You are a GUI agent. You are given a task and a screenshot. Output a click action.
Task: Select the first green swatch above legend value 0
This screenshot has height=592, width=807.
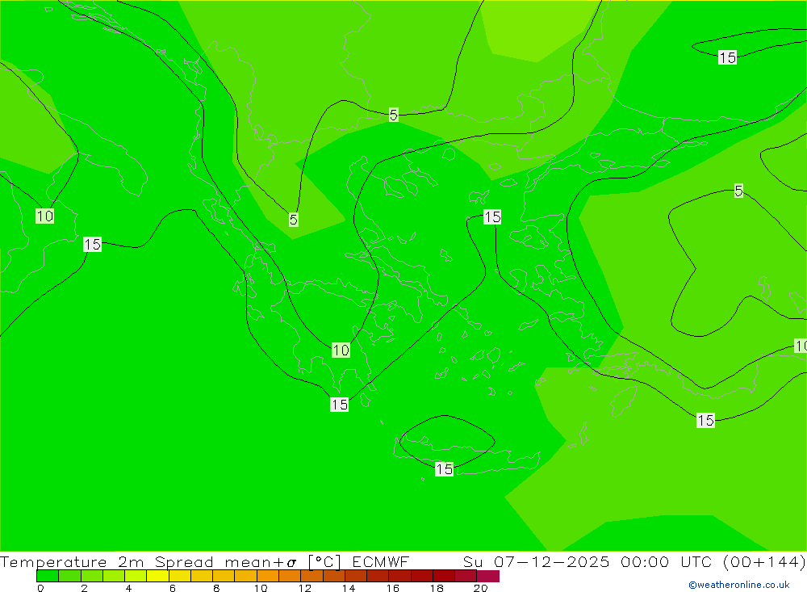(x=48, y=576)
